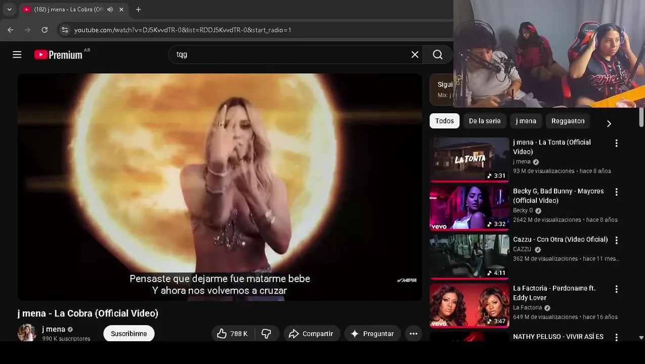Open Becky G channel name in sidebar
Image resolution: width=645 pixels, height=364 pixels.
tap(523, 210)
